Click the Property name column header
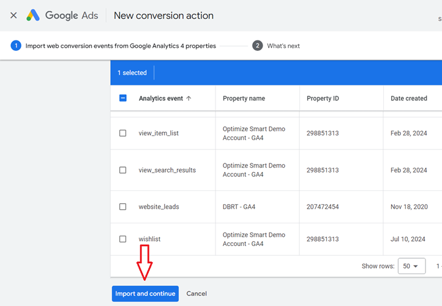This screenshot has width=442, height=306. 244,99
